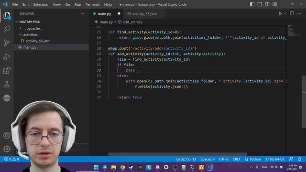Viewport: 306px width, 172px height.
Task: Open the run options dropdown arrow
Action: click(x=285, y=14)
